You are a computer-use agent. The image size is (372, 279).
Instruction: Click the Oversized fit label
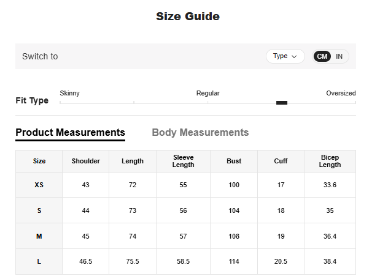(x=341, y=94)
